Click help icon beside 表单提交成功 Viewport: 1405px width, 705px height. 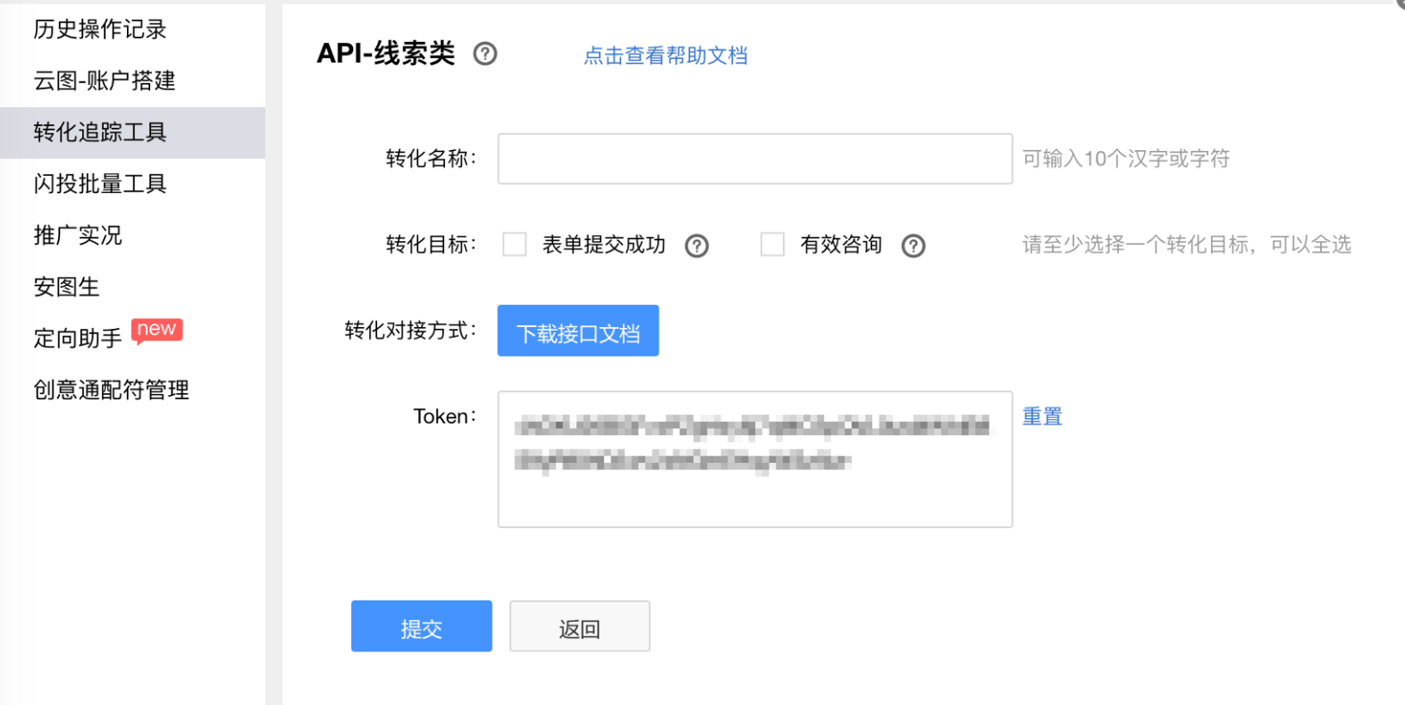pos(696,246)
